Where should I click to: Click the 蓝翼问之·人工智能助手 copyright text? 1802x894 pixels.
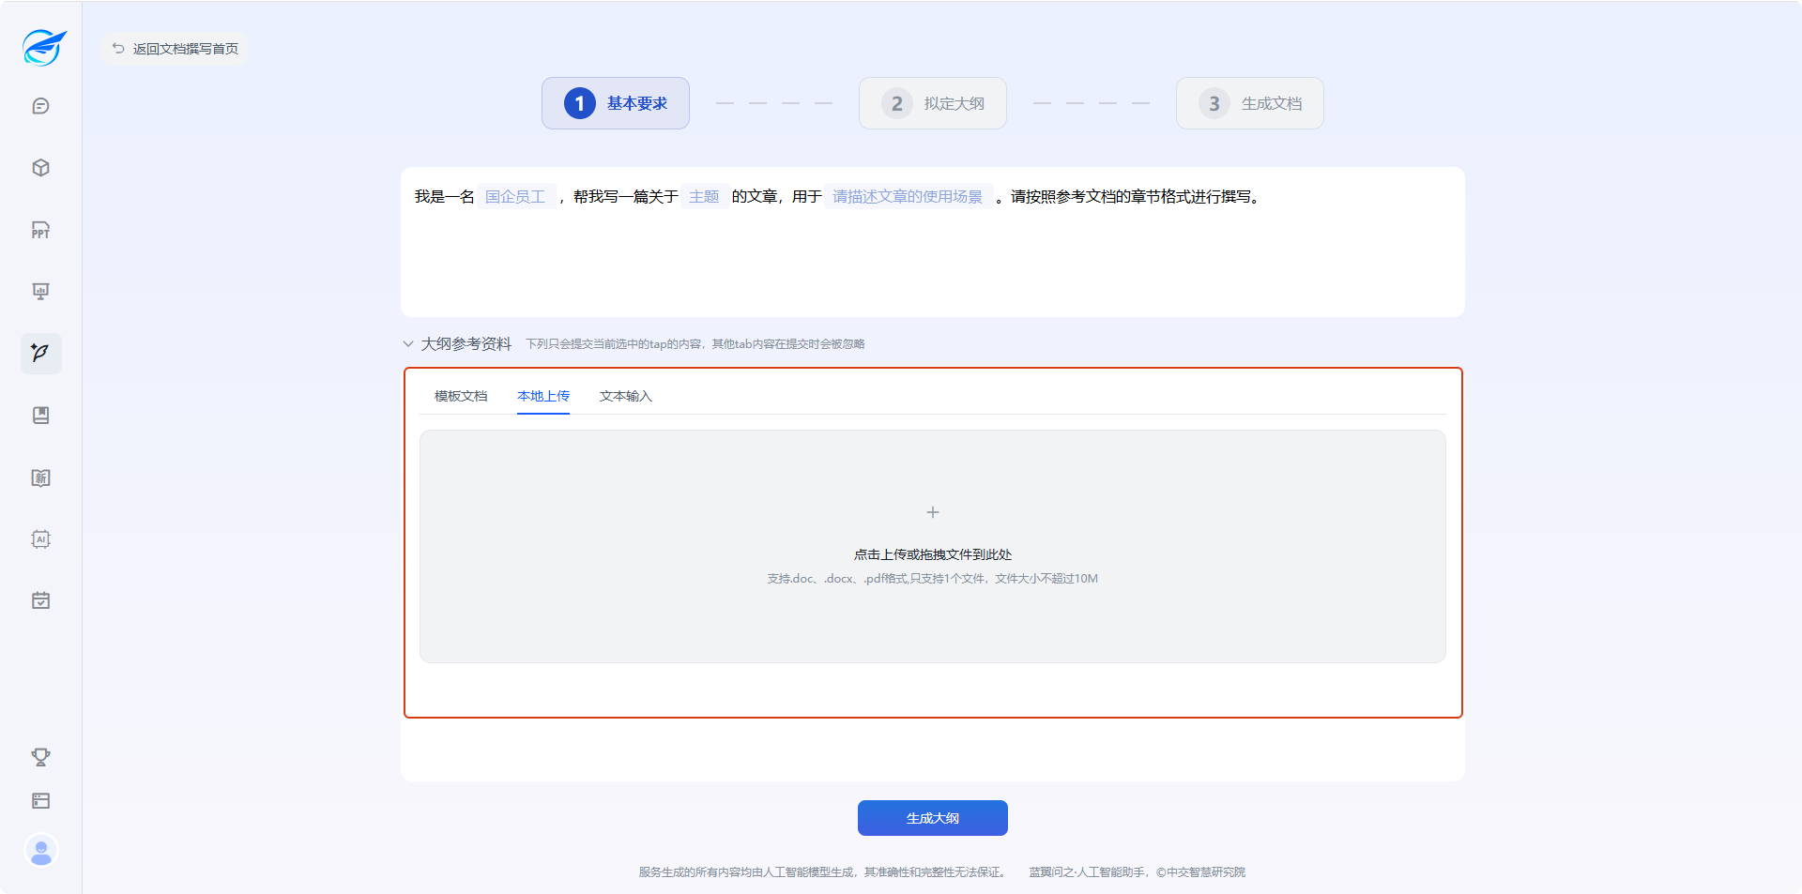point(1138,872)
